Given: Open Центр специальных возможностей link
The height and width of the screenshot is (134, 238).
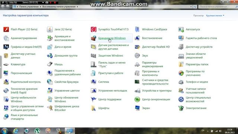Looking at the screenshot, I should tap(198, 99).
